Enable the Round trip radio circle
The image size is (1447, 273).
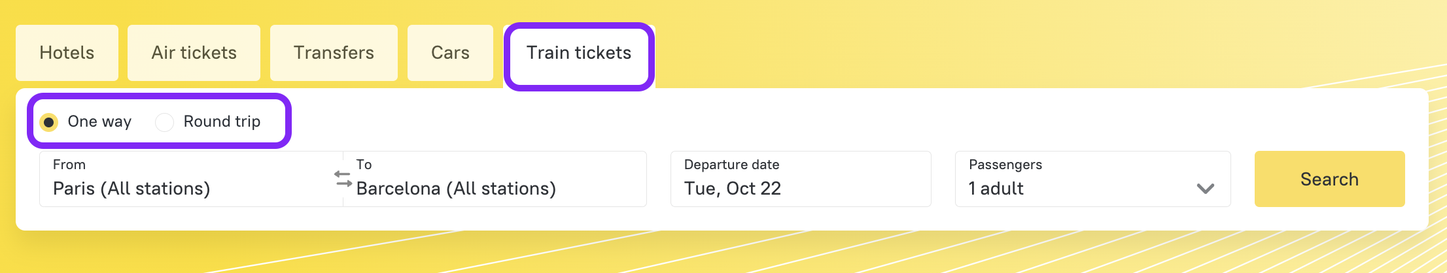(x=164, y=122)
